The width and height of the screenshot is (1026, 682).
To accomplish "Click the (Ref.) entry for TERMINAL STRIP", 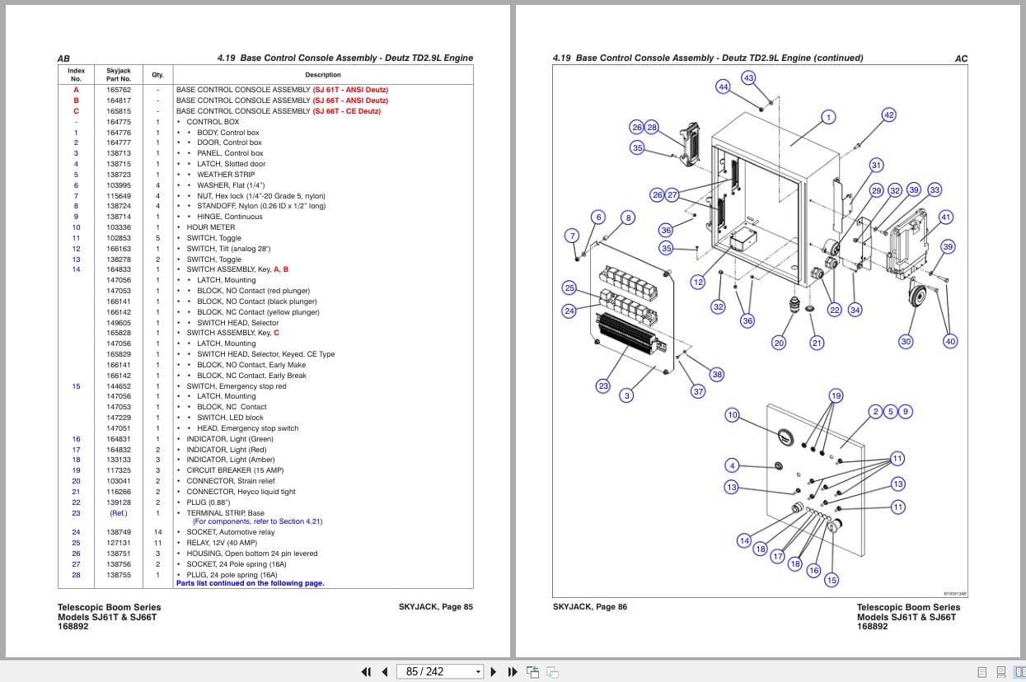I will click(x=119, y=512).
